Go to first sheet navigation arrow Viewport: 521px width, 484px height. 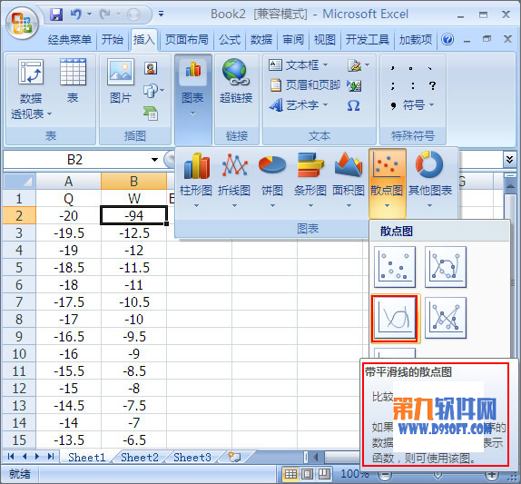(11, 457)
